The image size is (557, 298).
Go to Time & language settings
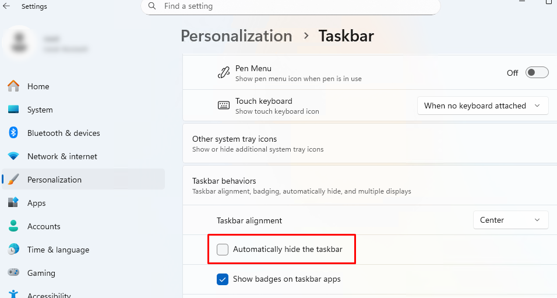pyautogui.click(x=58, y=250)
